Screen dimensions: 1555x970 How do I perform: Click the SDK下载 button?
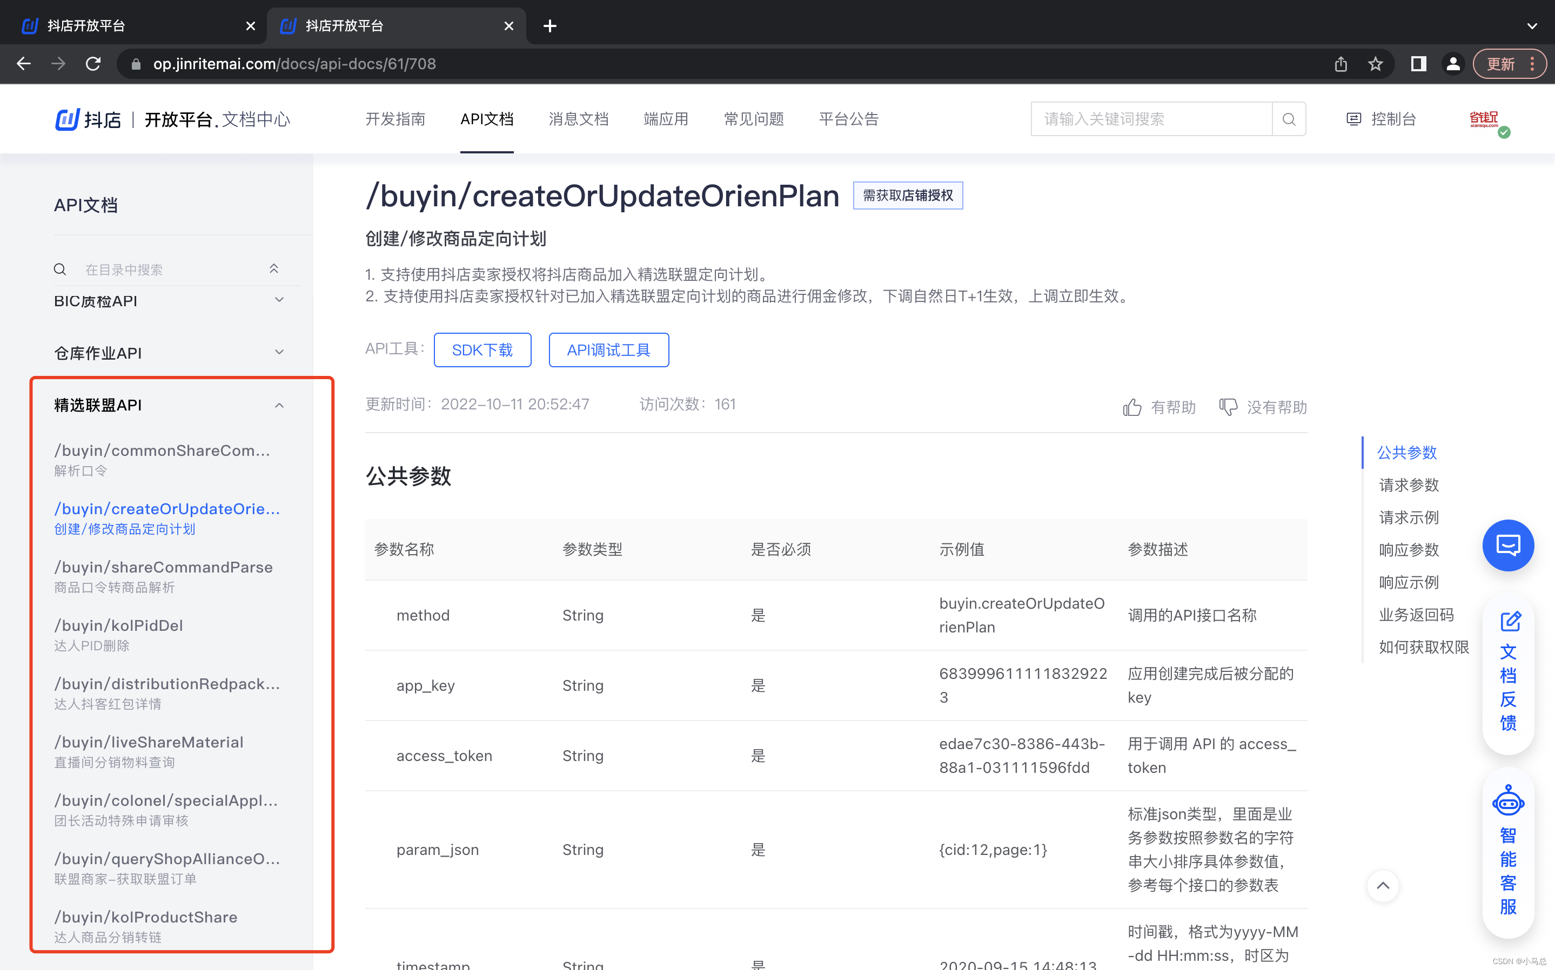[x=482, y=351]
